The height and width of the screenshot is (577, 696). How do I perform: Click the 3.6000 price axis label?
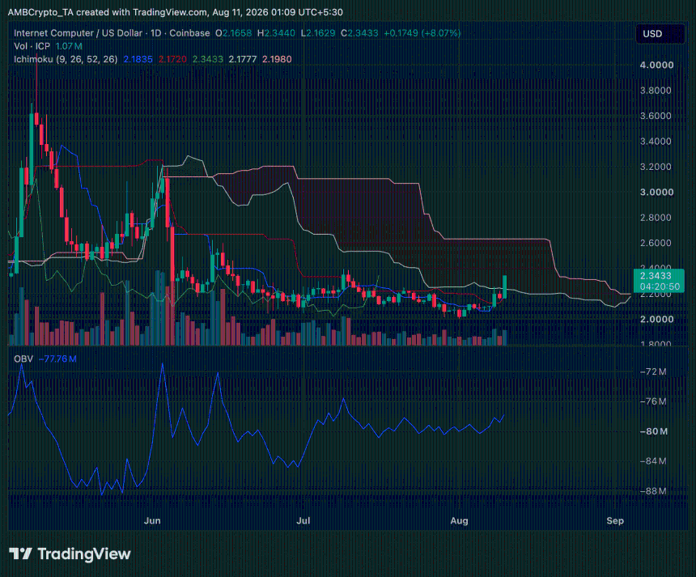coord(656,116)
